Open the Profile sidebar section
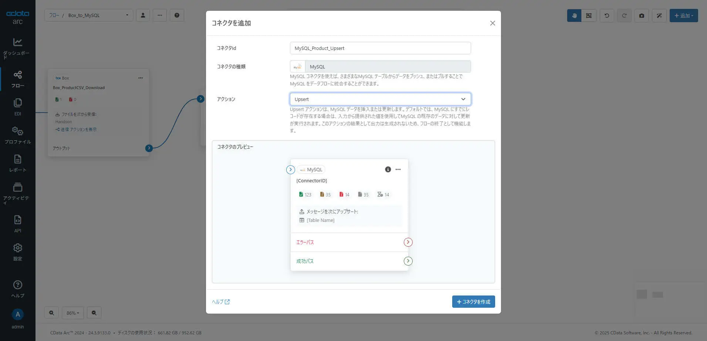This screenshot has height=341, width=707. (x=17, y=135)
